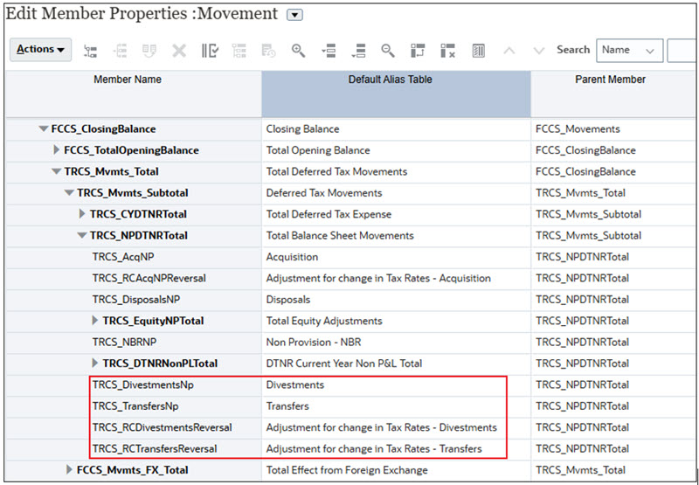Expand the TRCS_DTNRNonPLTotal node

(95, 364)
